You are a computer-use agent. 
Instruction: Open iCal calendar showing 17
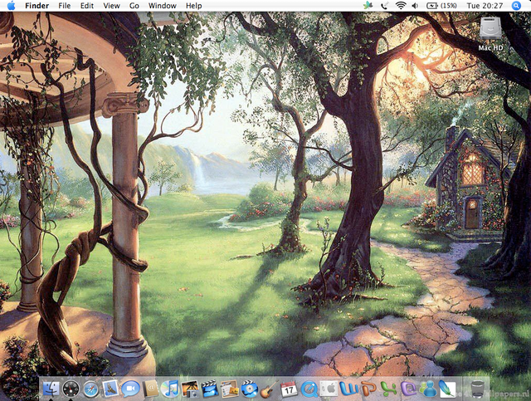click(289, 389)
